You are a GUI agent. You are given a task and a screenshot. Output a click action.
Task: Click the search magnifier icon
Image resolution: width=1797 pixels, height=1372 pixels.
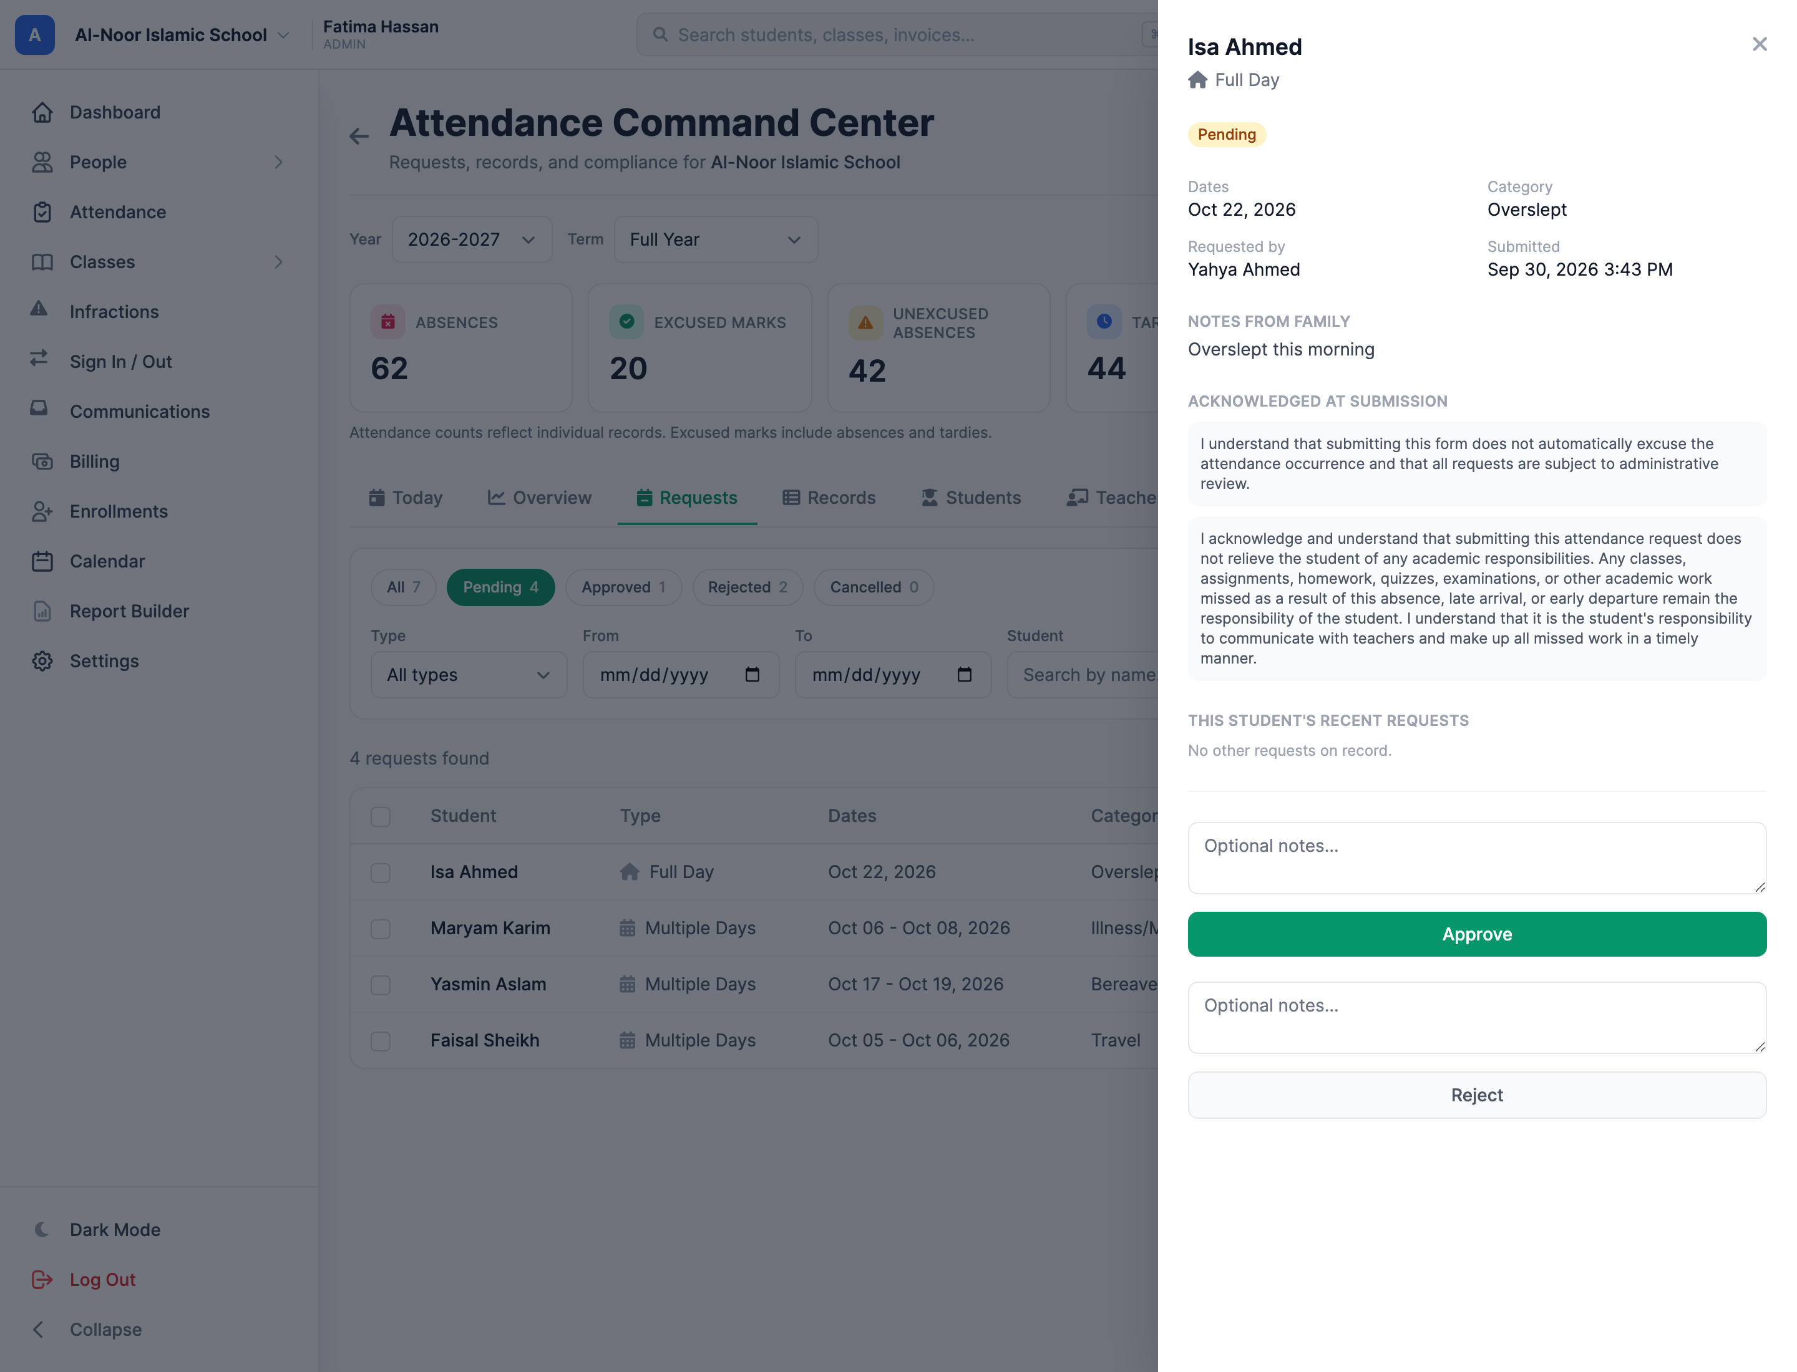(660, 35)
